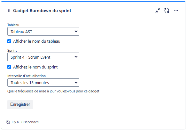Open the Toutes les 15 minutes dropdown
This screenshot has width=187, height=130.
(x=43, y=83)
